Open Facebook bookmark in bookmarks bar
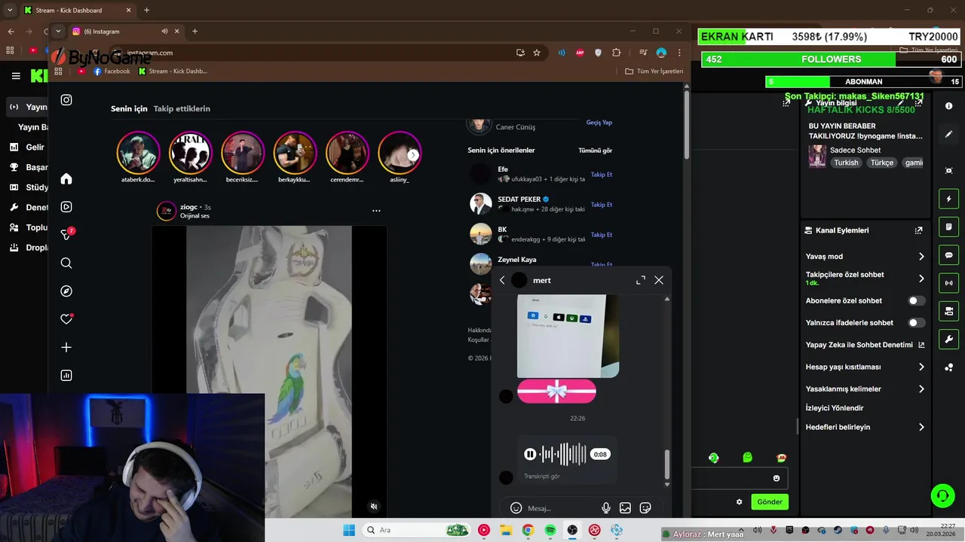 (x=112, y=71)
